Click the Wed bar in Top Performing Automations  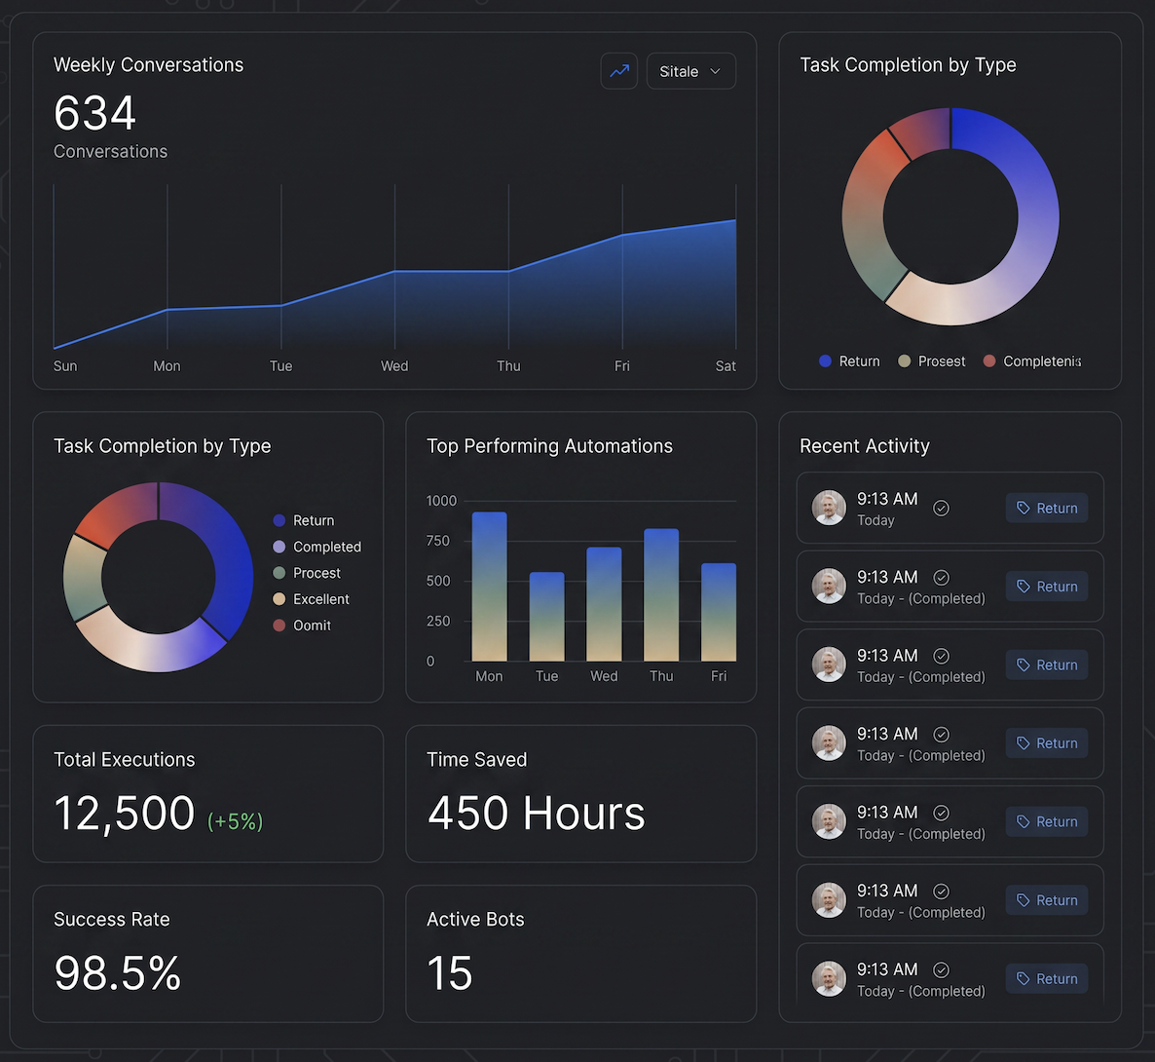click(x=604, y=604)
